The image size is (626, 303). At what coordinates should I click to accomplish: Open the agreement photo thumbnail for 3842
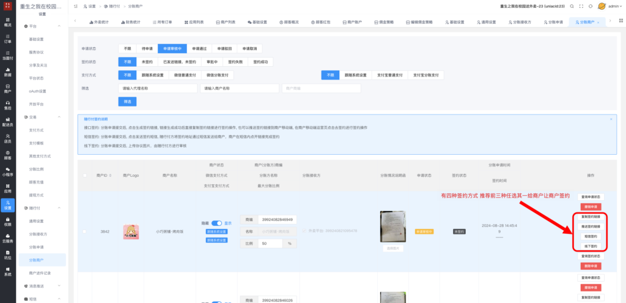click(392, 226)
